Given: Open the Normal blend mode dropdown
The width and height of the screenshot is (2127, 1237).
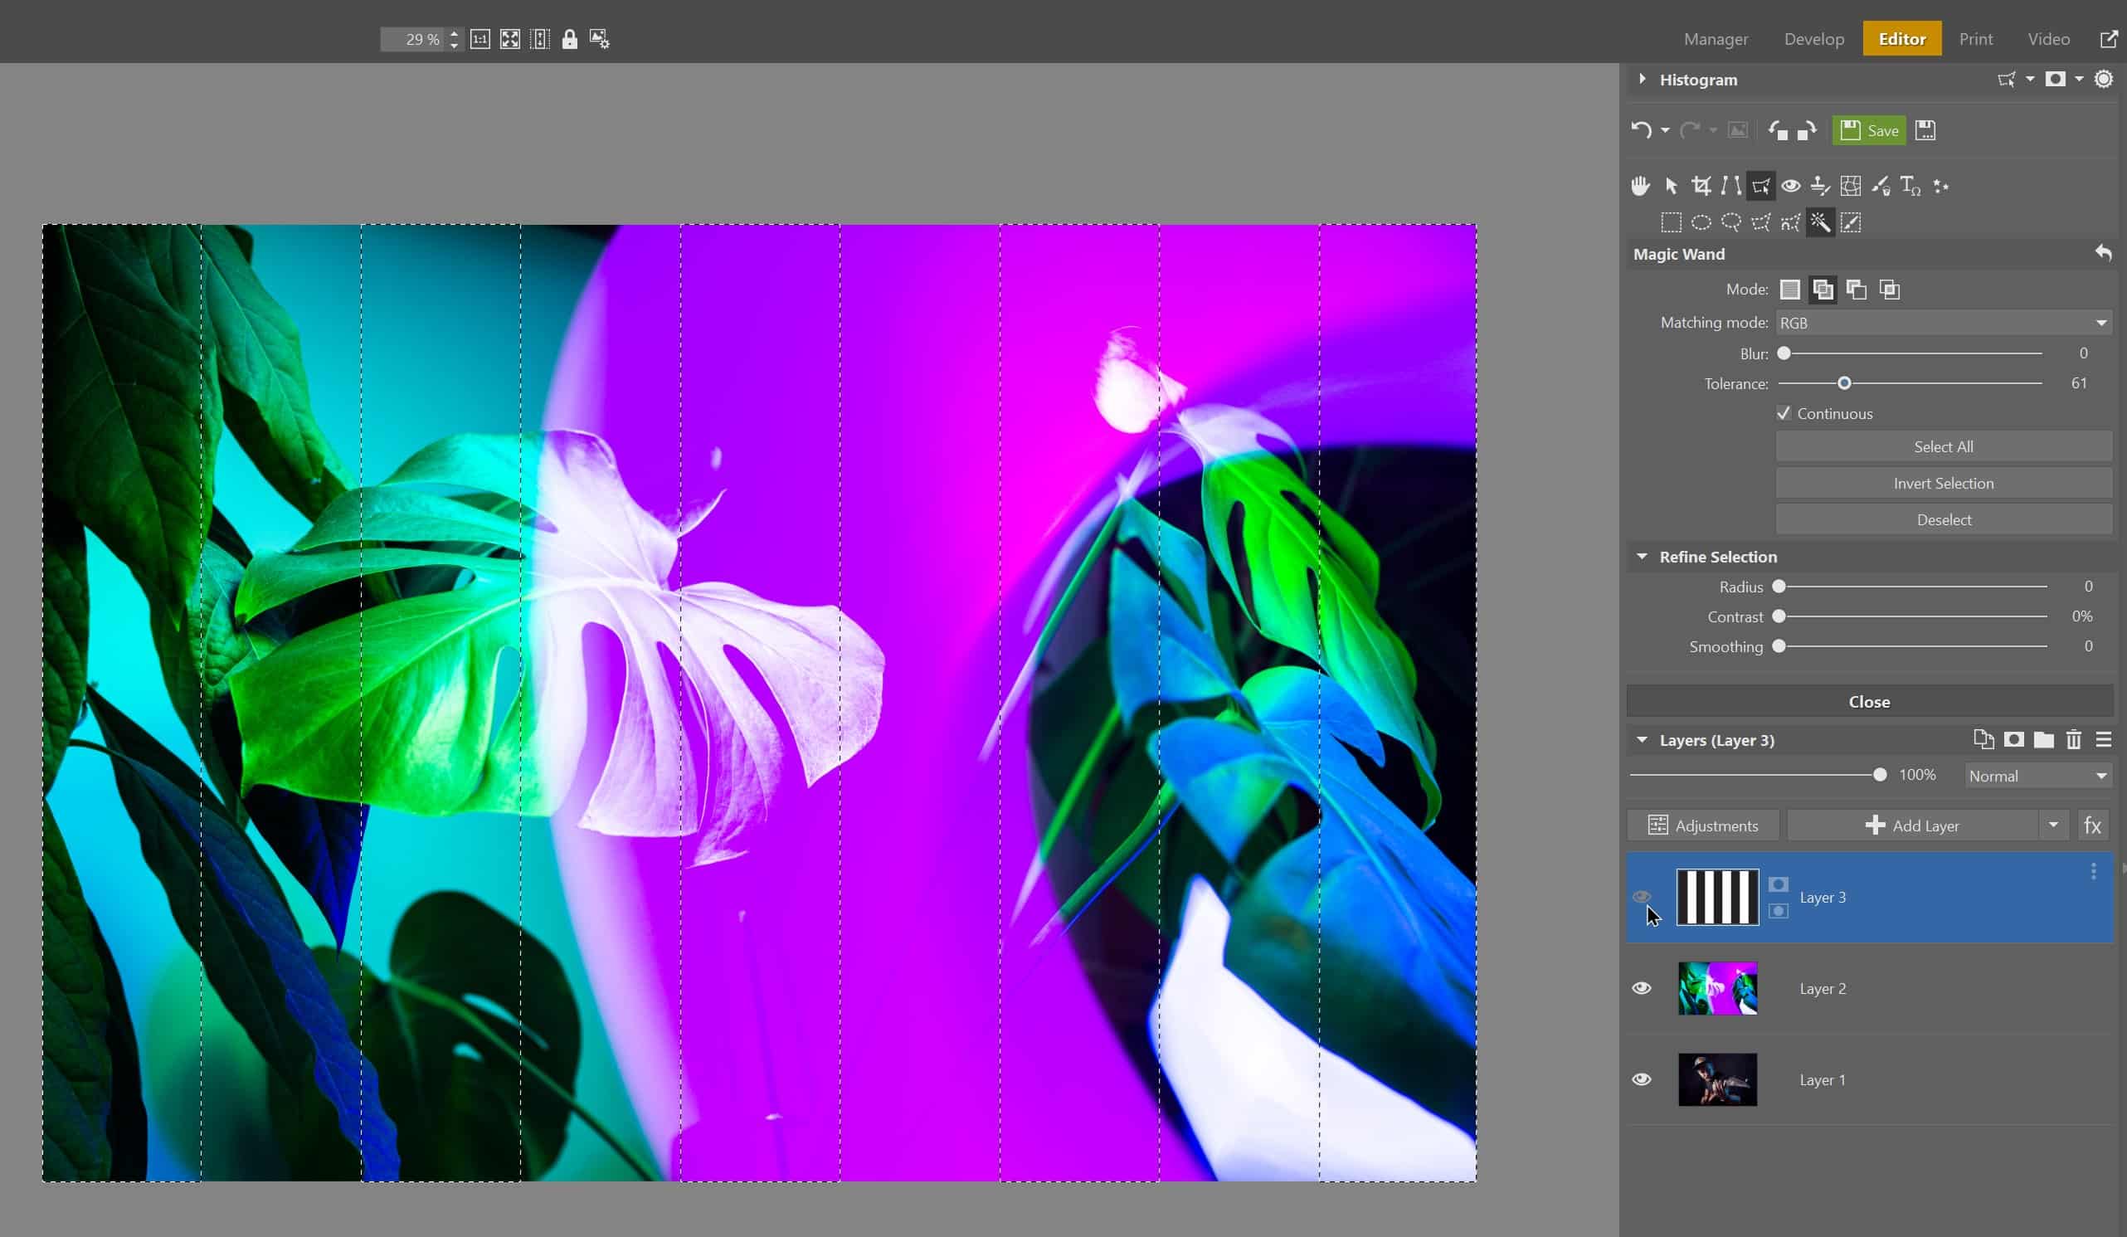Looking at the screenshot, I should point(2038,775).
